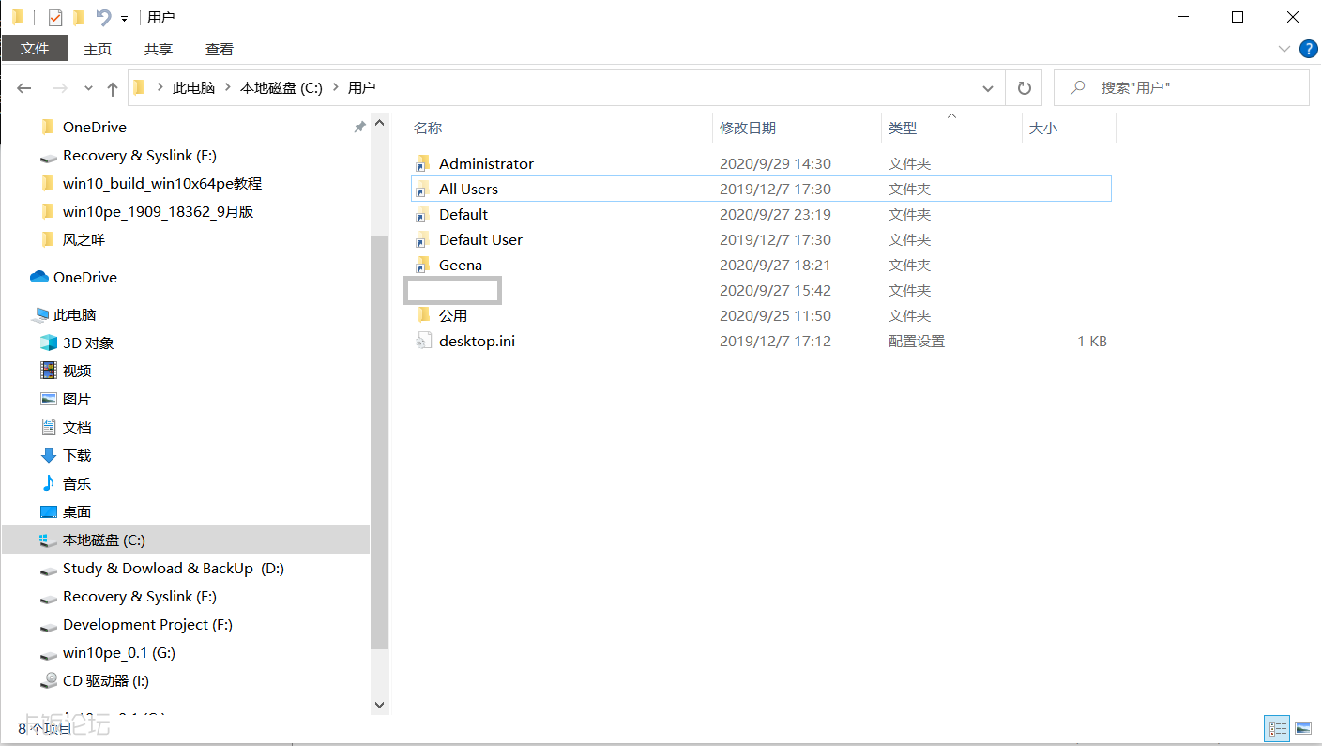Click the 1 KB size of desktop.ini
Viewport: 1322px width, 746px height.
tap(1092, 341)
